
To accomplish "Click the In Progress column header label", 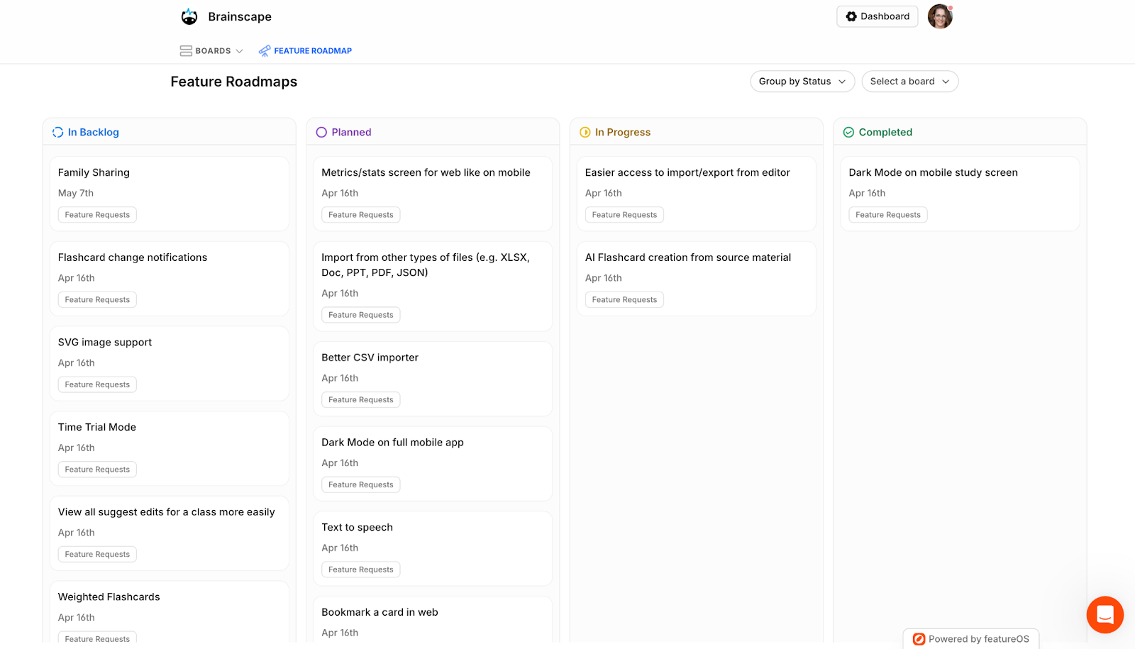I will (x=623, y=133).
